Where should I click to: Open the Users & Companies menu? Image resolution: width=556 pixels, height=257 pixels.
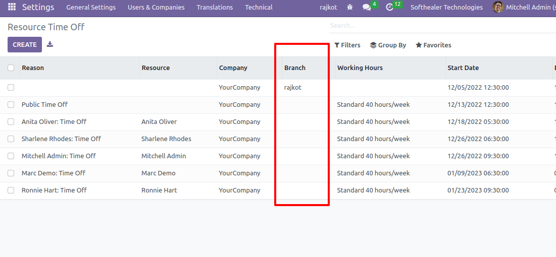click(x=156, y=8)
